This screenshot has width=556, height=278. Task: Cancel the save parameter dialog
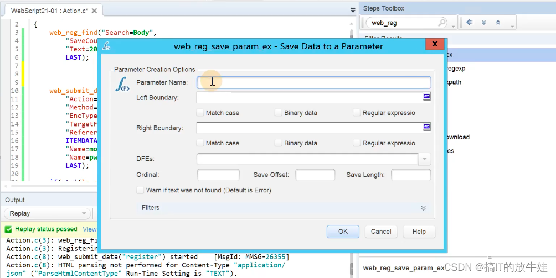[381, 232]
